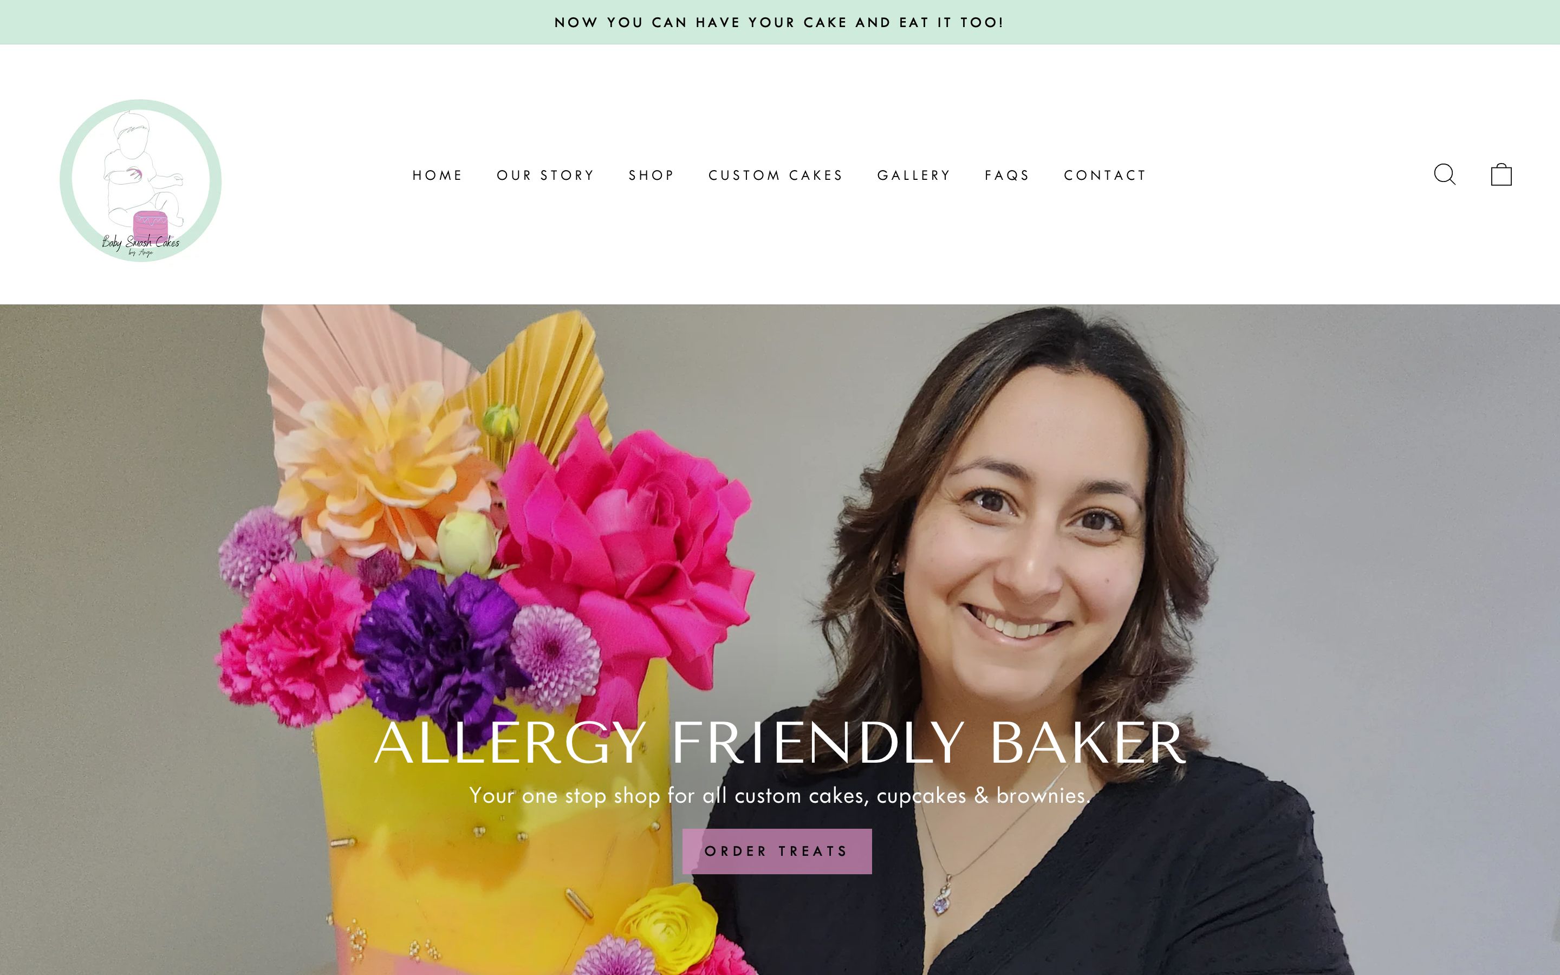Click the Order Treats button
The height and width of the screenshot is (975, 1560).
click(x=777, y=851)
